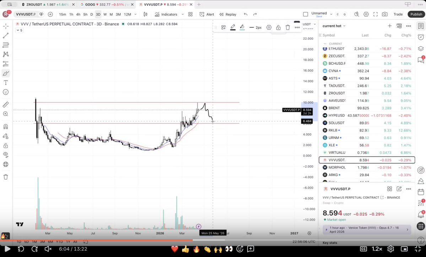Select the ruler measure tool
The width and height of the screenshot is (426, 257).
(6, 104)
